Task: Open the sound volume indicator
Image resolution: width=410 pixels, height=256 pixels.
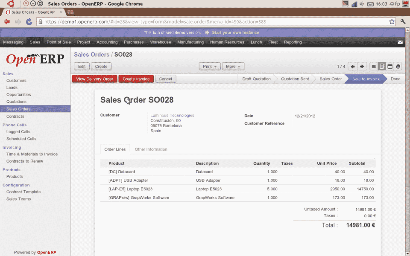Action: (x=362, y=4)
